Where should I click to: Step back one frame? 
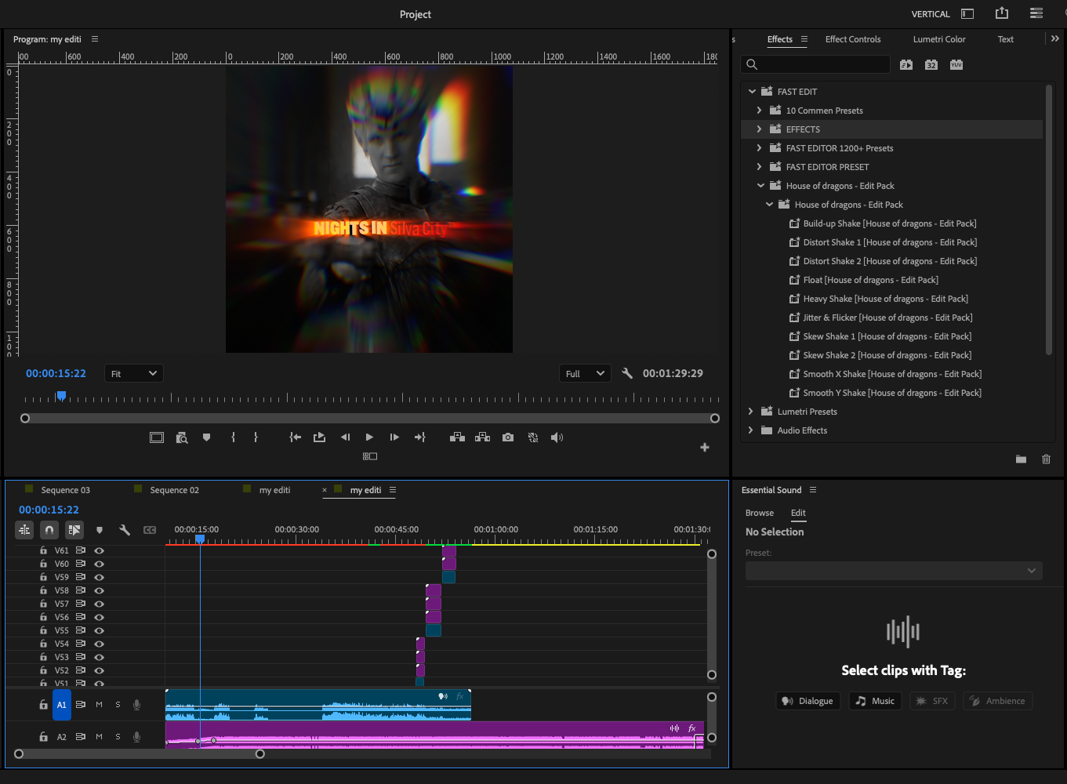pyautogui.click(x=345, y=437)
